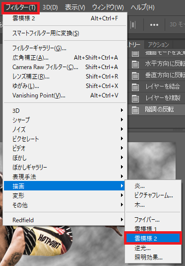Select history state レイヤーを複製
This screenshot has width=185, height=266.
pos(157,98)
